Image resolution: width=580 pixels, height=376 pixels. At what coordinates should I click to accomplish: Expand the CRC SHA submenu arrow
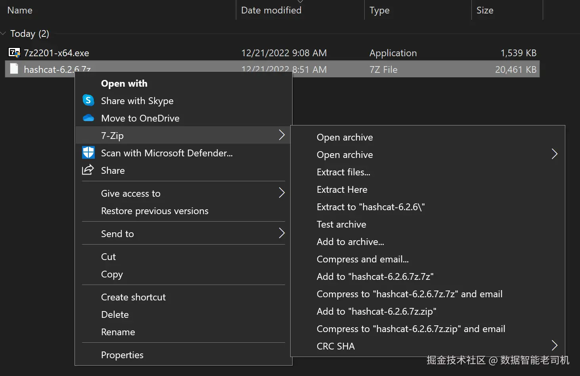tap(554, 346)
